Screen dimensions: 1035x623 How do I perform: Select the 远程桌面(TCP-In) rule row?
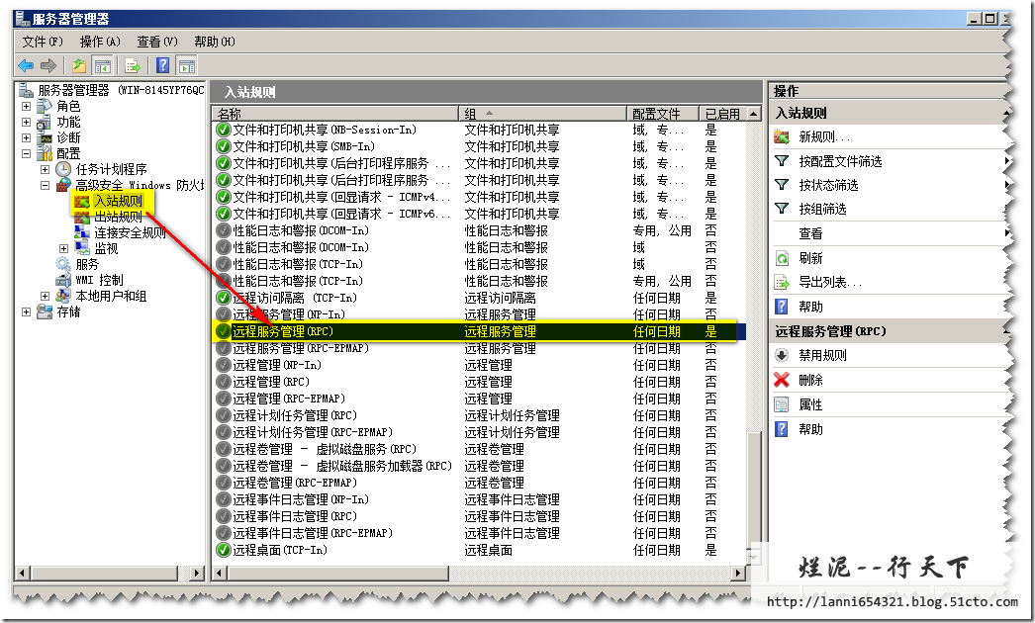click(x=279, y=550)
